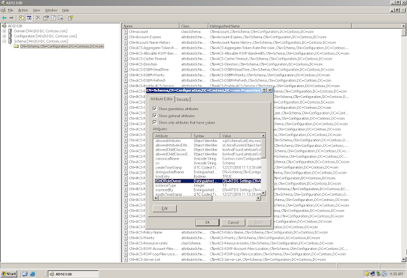Open the Help menu

pos(66,10)
